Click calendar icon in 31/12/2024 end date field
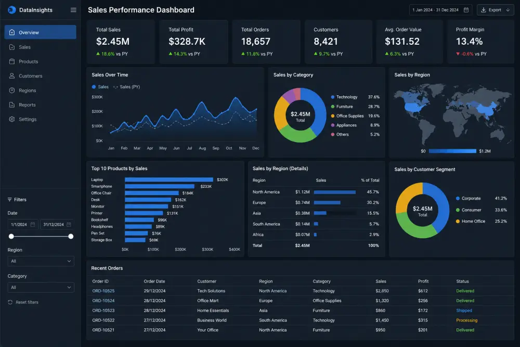Viewport: 520px width, 347px height. 69,225
